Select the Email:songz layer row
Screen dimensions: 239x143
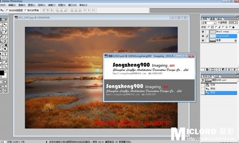[x=219, y=32]
